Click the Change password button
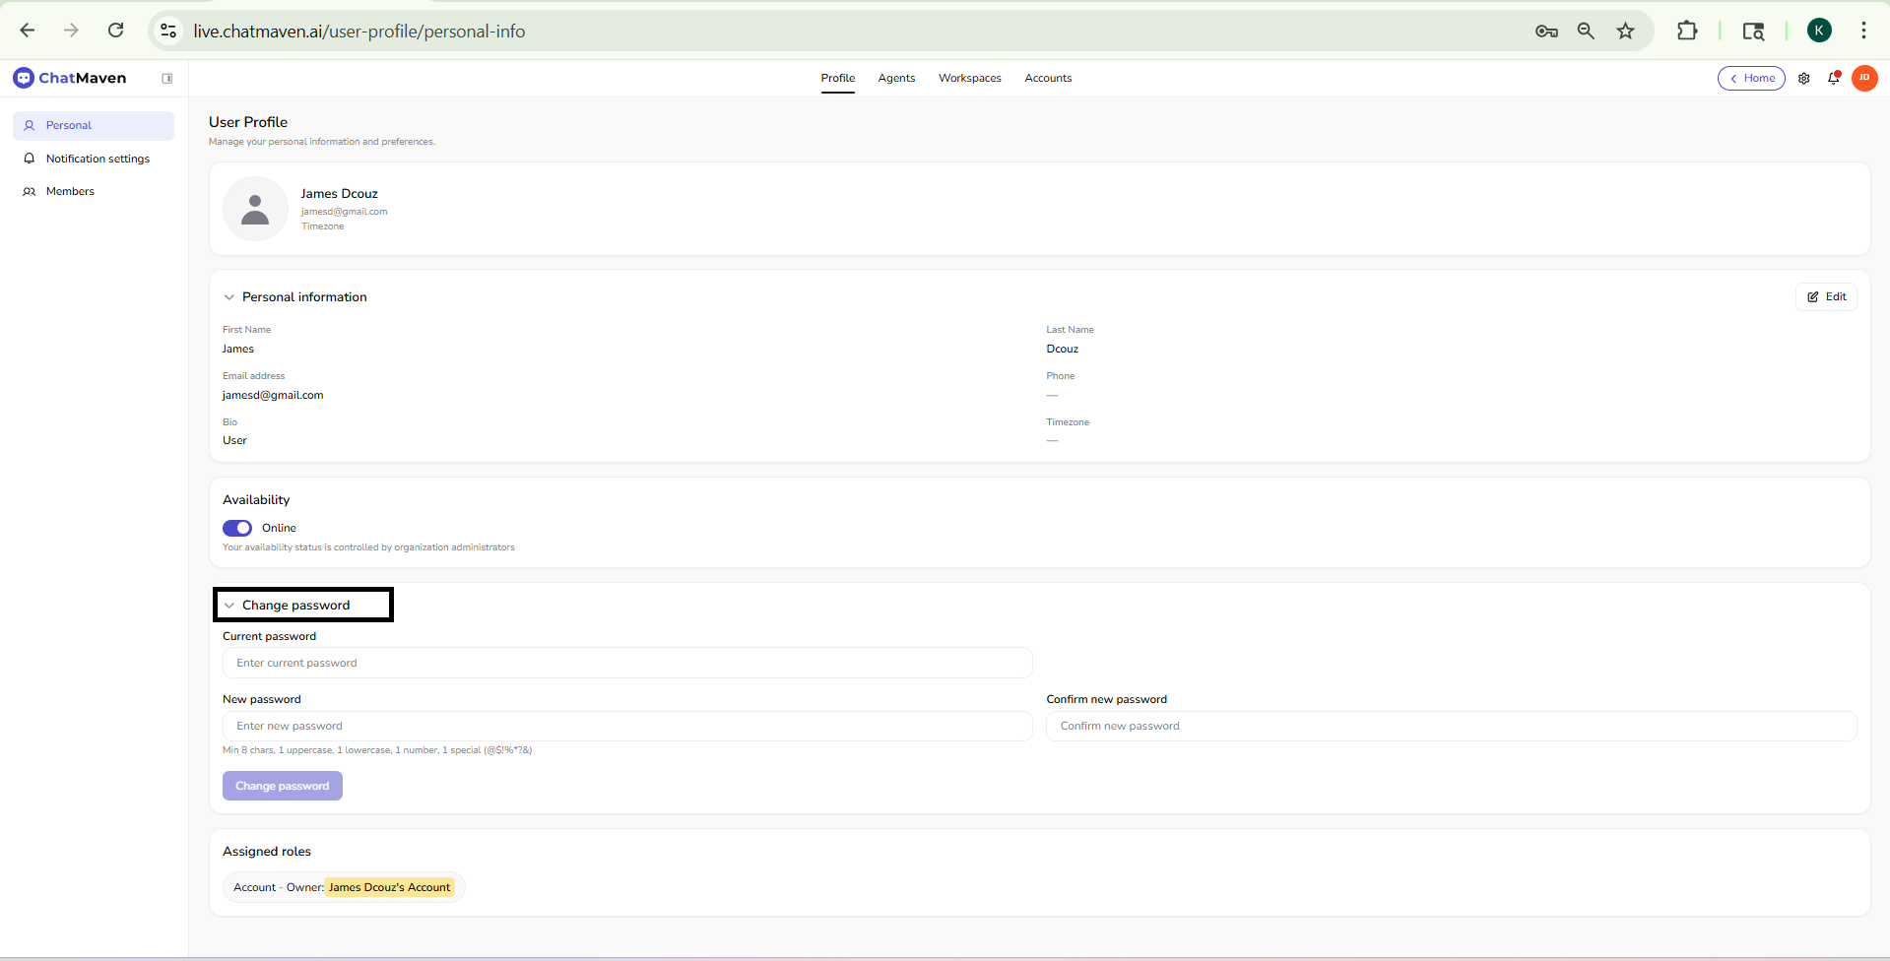Image resolution: width=1890 pixels, height=961 pixels. (x=282, y=785)
